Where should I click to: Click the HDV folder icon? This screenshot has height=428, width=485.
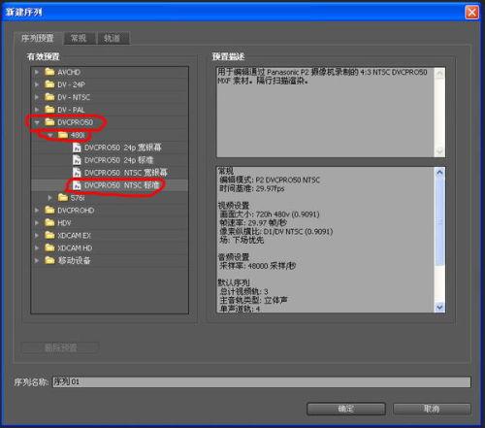pos(49,222)
